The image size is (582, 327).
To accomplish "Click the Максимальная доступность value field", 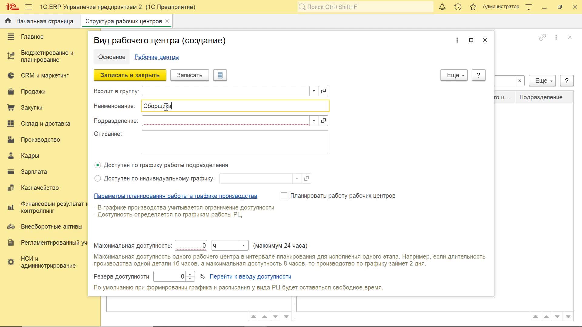I will pos(191,246).
